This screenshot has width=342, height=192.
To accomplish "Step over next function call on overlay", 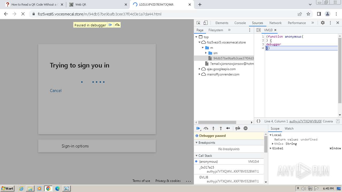I will [x=117, y=25].
